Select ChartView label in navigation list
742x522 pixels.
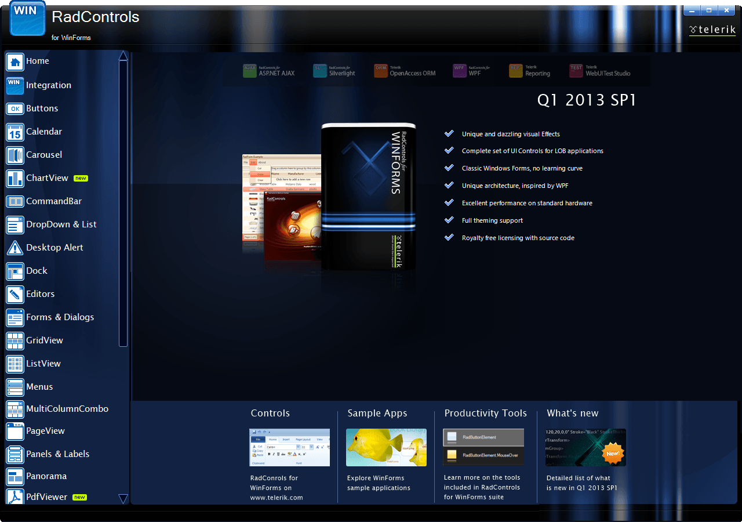(48, 178)
